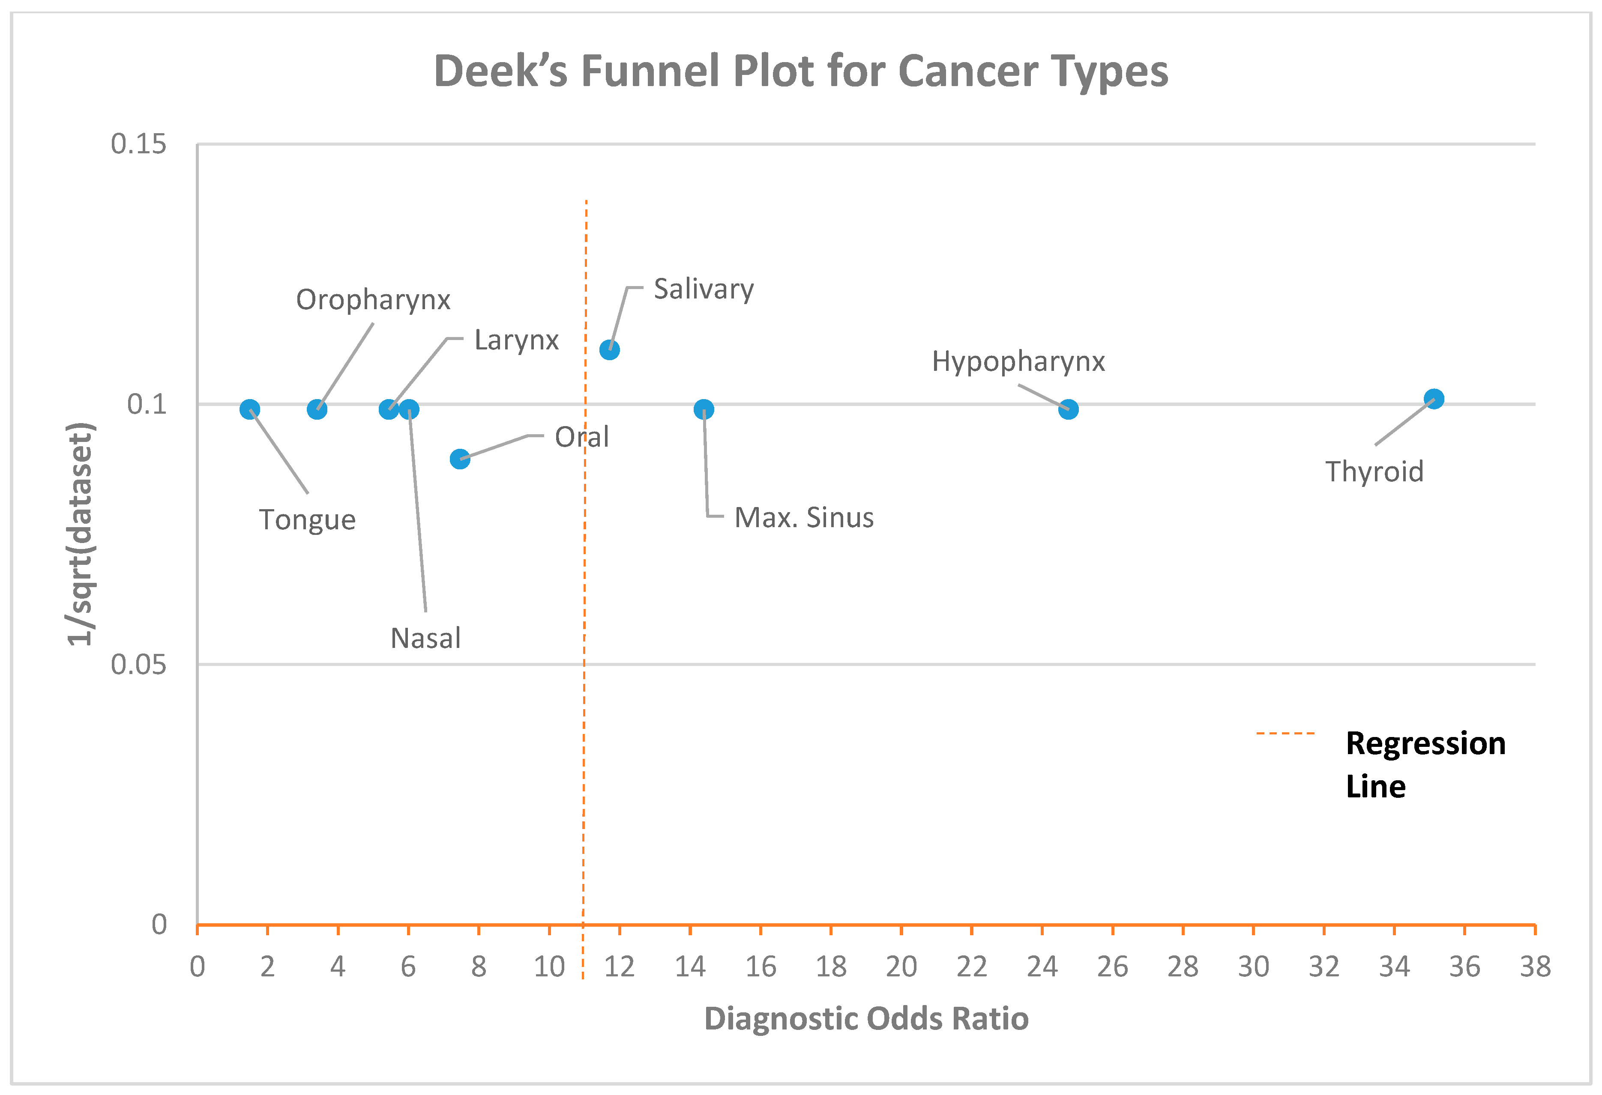Click the Tongue data label

click(x=308, y=519)
